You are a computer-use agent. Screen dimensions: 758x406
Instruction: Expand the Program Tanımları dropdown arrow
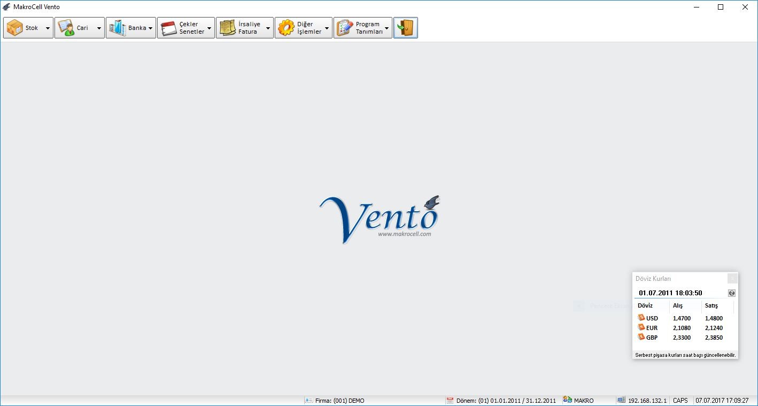(387, 28)
